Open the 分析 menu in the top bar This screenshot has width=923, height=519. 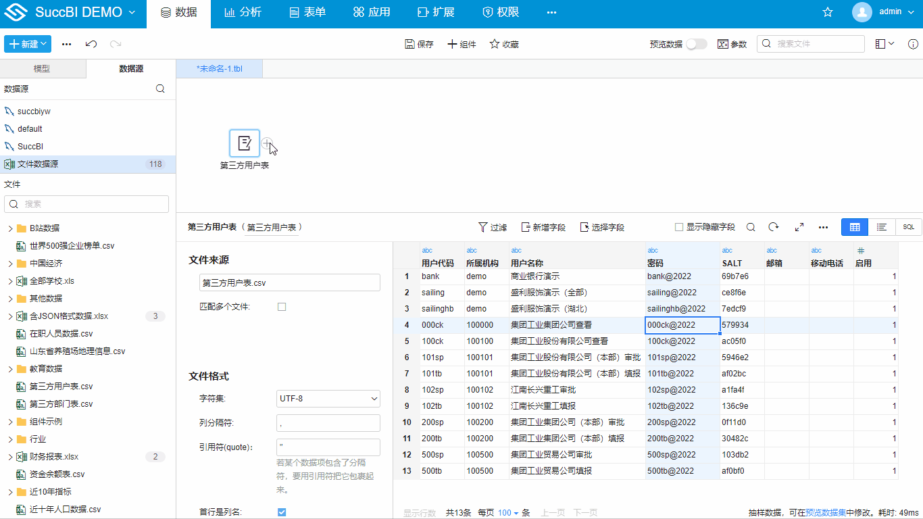(243, 11)
